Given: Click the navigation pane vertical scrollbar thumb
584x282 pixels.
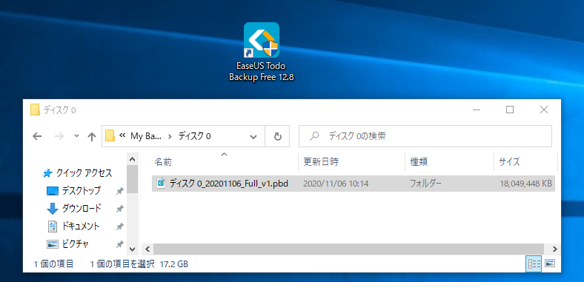Looking at the screenshot, I should (132, 179).
